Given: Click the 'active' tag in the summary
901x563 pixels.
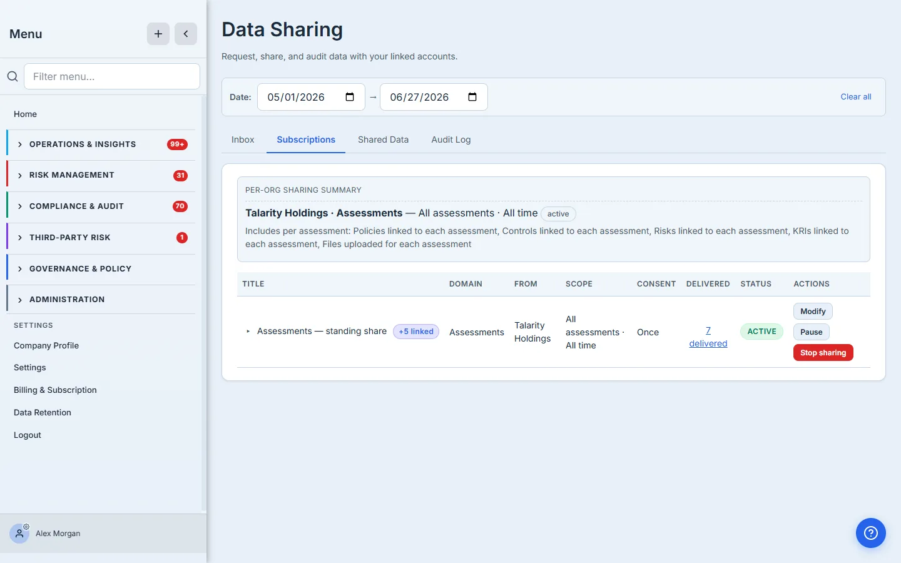Looking at the screenshot, I should (558, 214).
